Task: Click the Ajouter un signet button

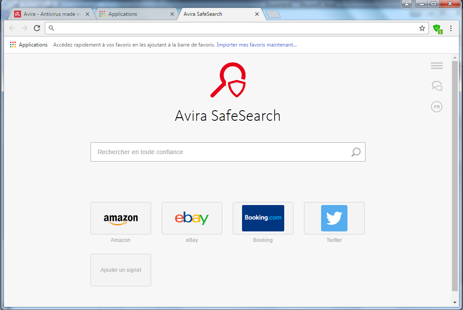Action: tap(121, 270)
